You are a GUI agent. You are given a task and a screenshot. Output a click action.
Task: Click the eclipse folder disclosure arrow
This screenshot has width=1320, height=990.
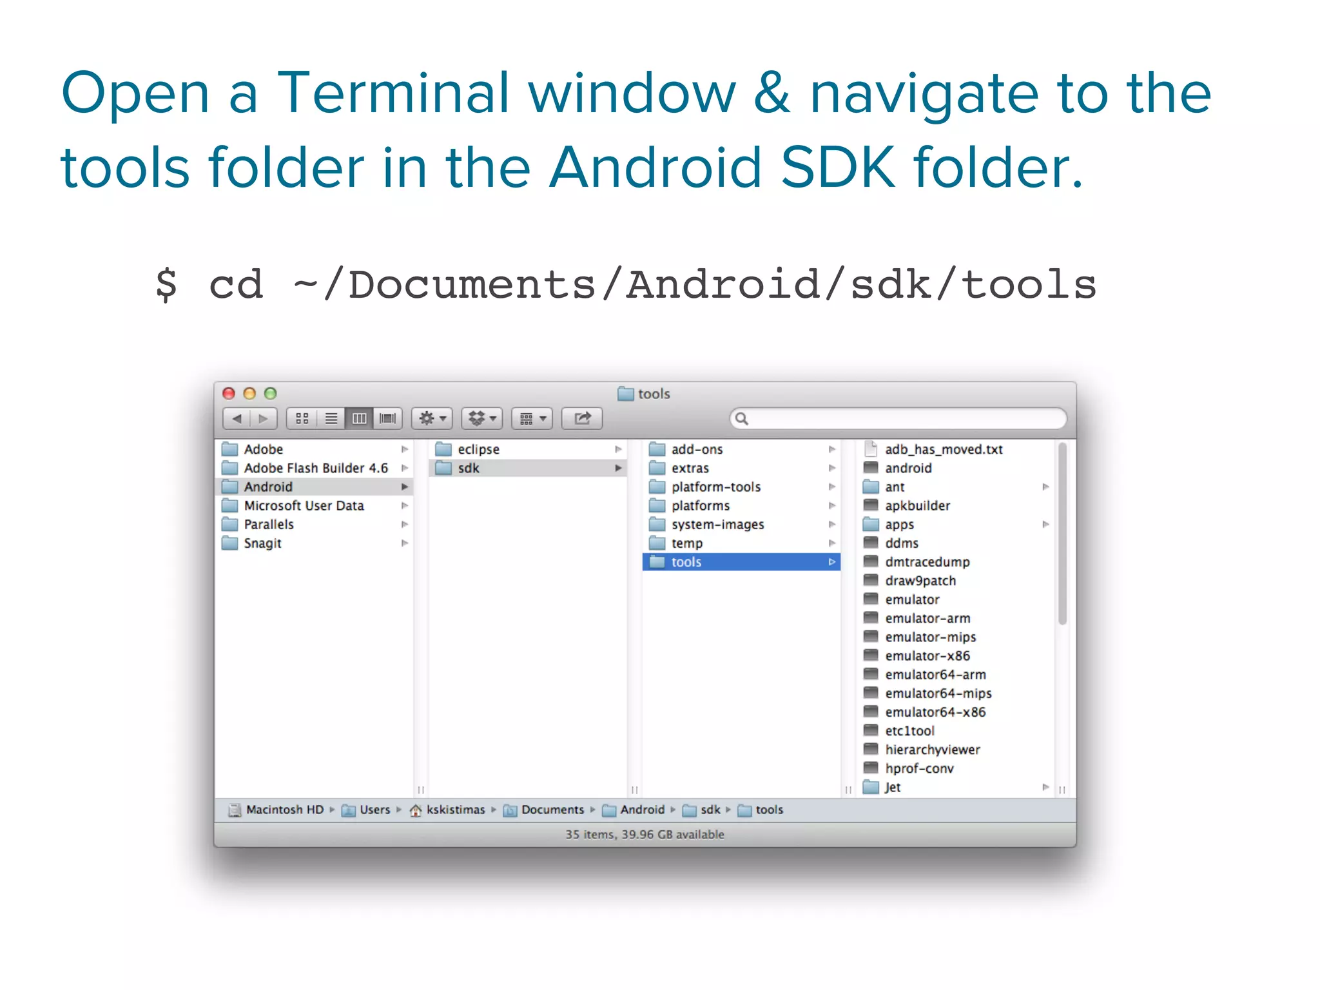pos(618,449)
